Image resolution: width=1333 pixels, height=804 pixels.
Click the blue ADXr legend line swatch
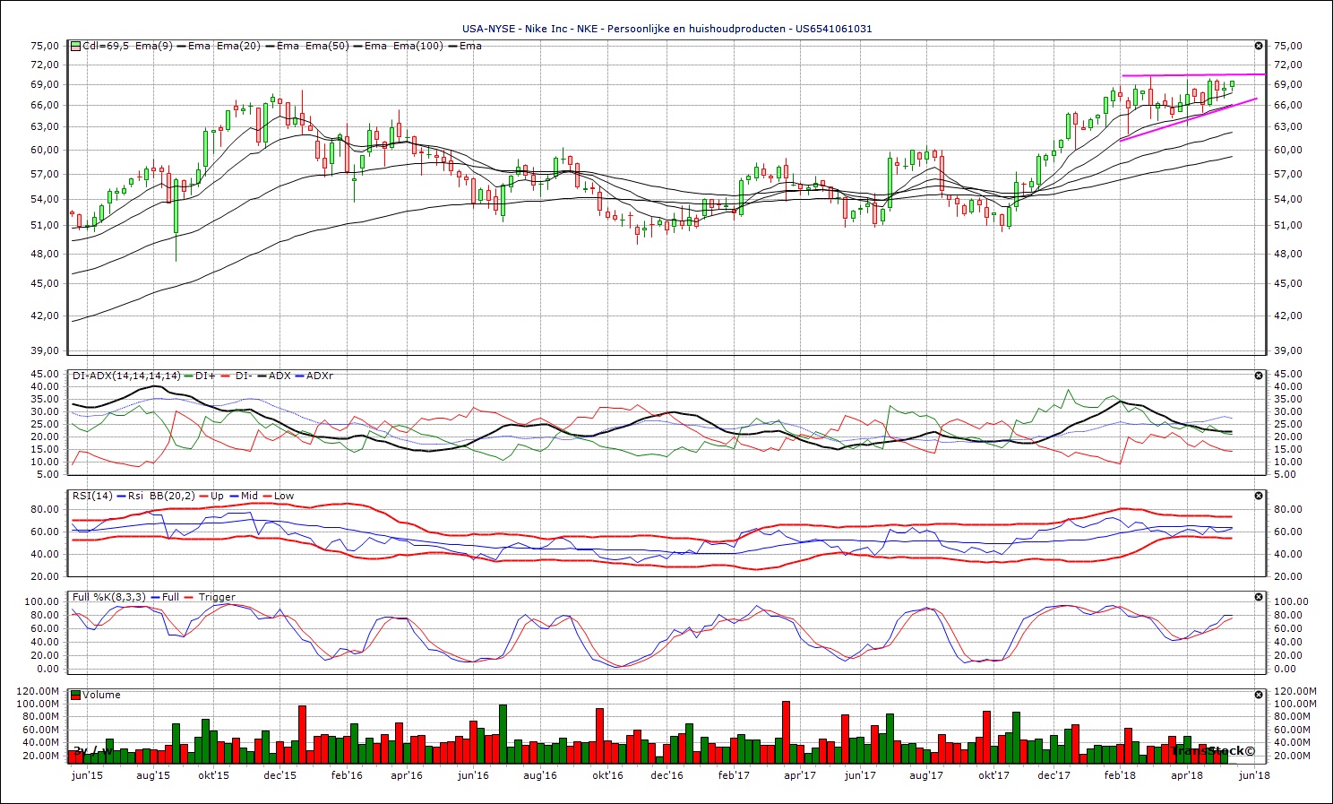(300, 376)
